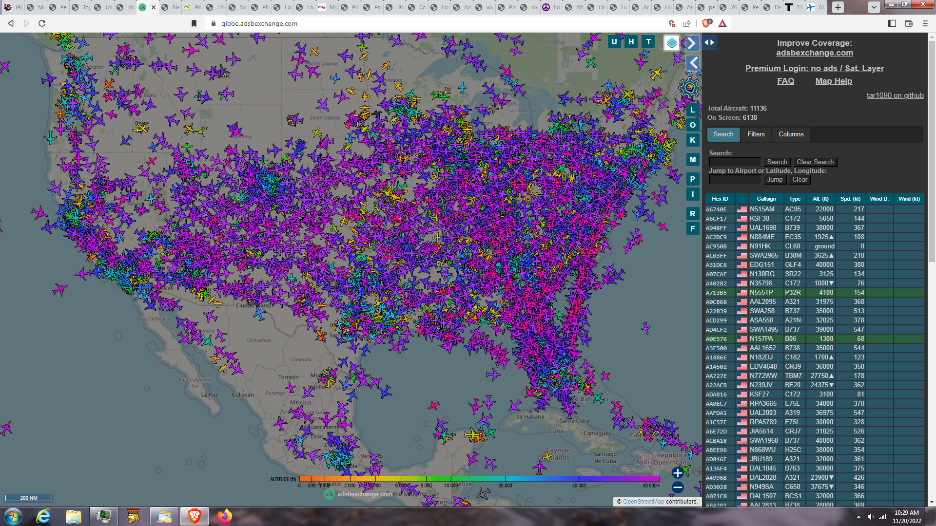Screen dimensions: 936x526
Task: Switch to the Columns tab
Action: [791, 134]
